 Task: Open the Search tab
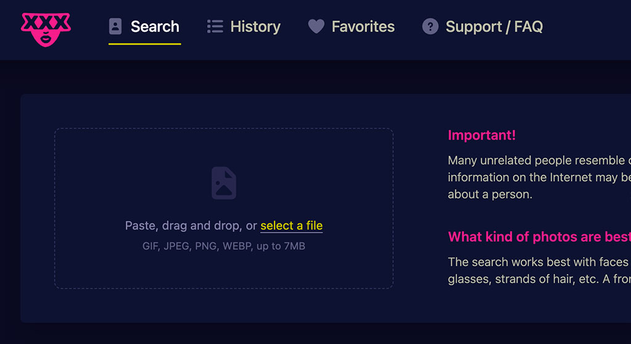[144, 26]
